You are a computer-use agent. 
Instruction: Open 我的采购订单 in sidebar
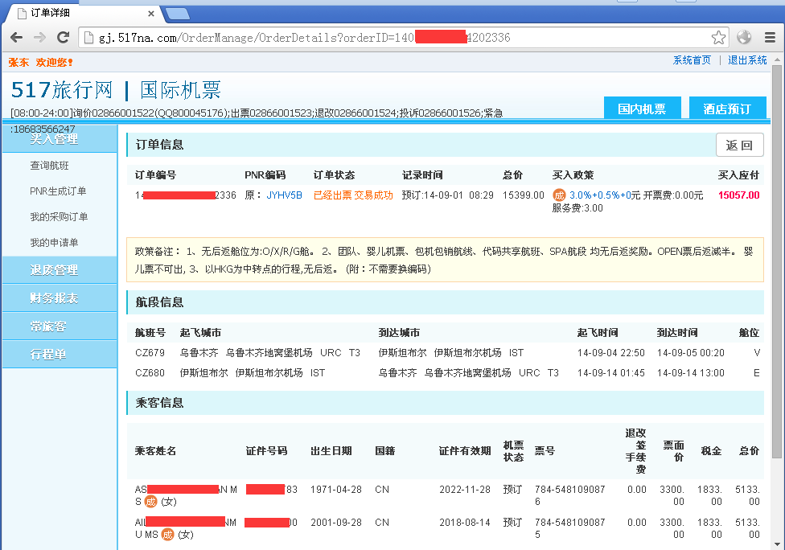point(59,216)
